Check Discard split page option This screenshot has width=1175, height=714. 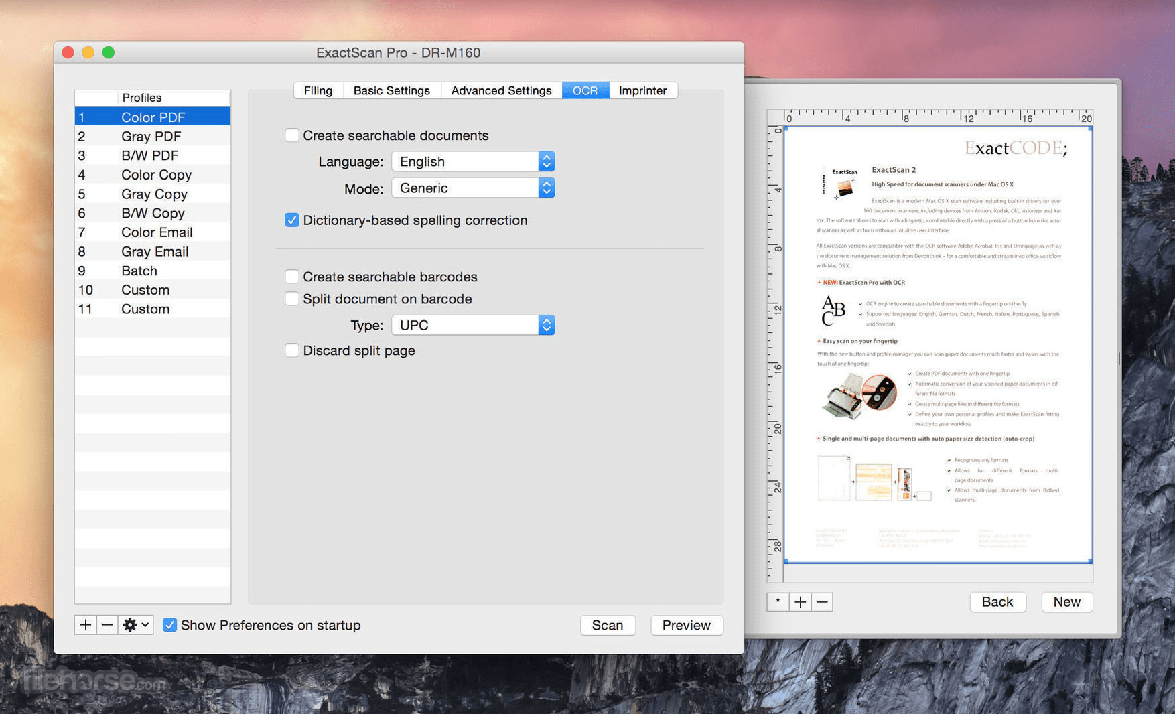click(x=291, y=350)
